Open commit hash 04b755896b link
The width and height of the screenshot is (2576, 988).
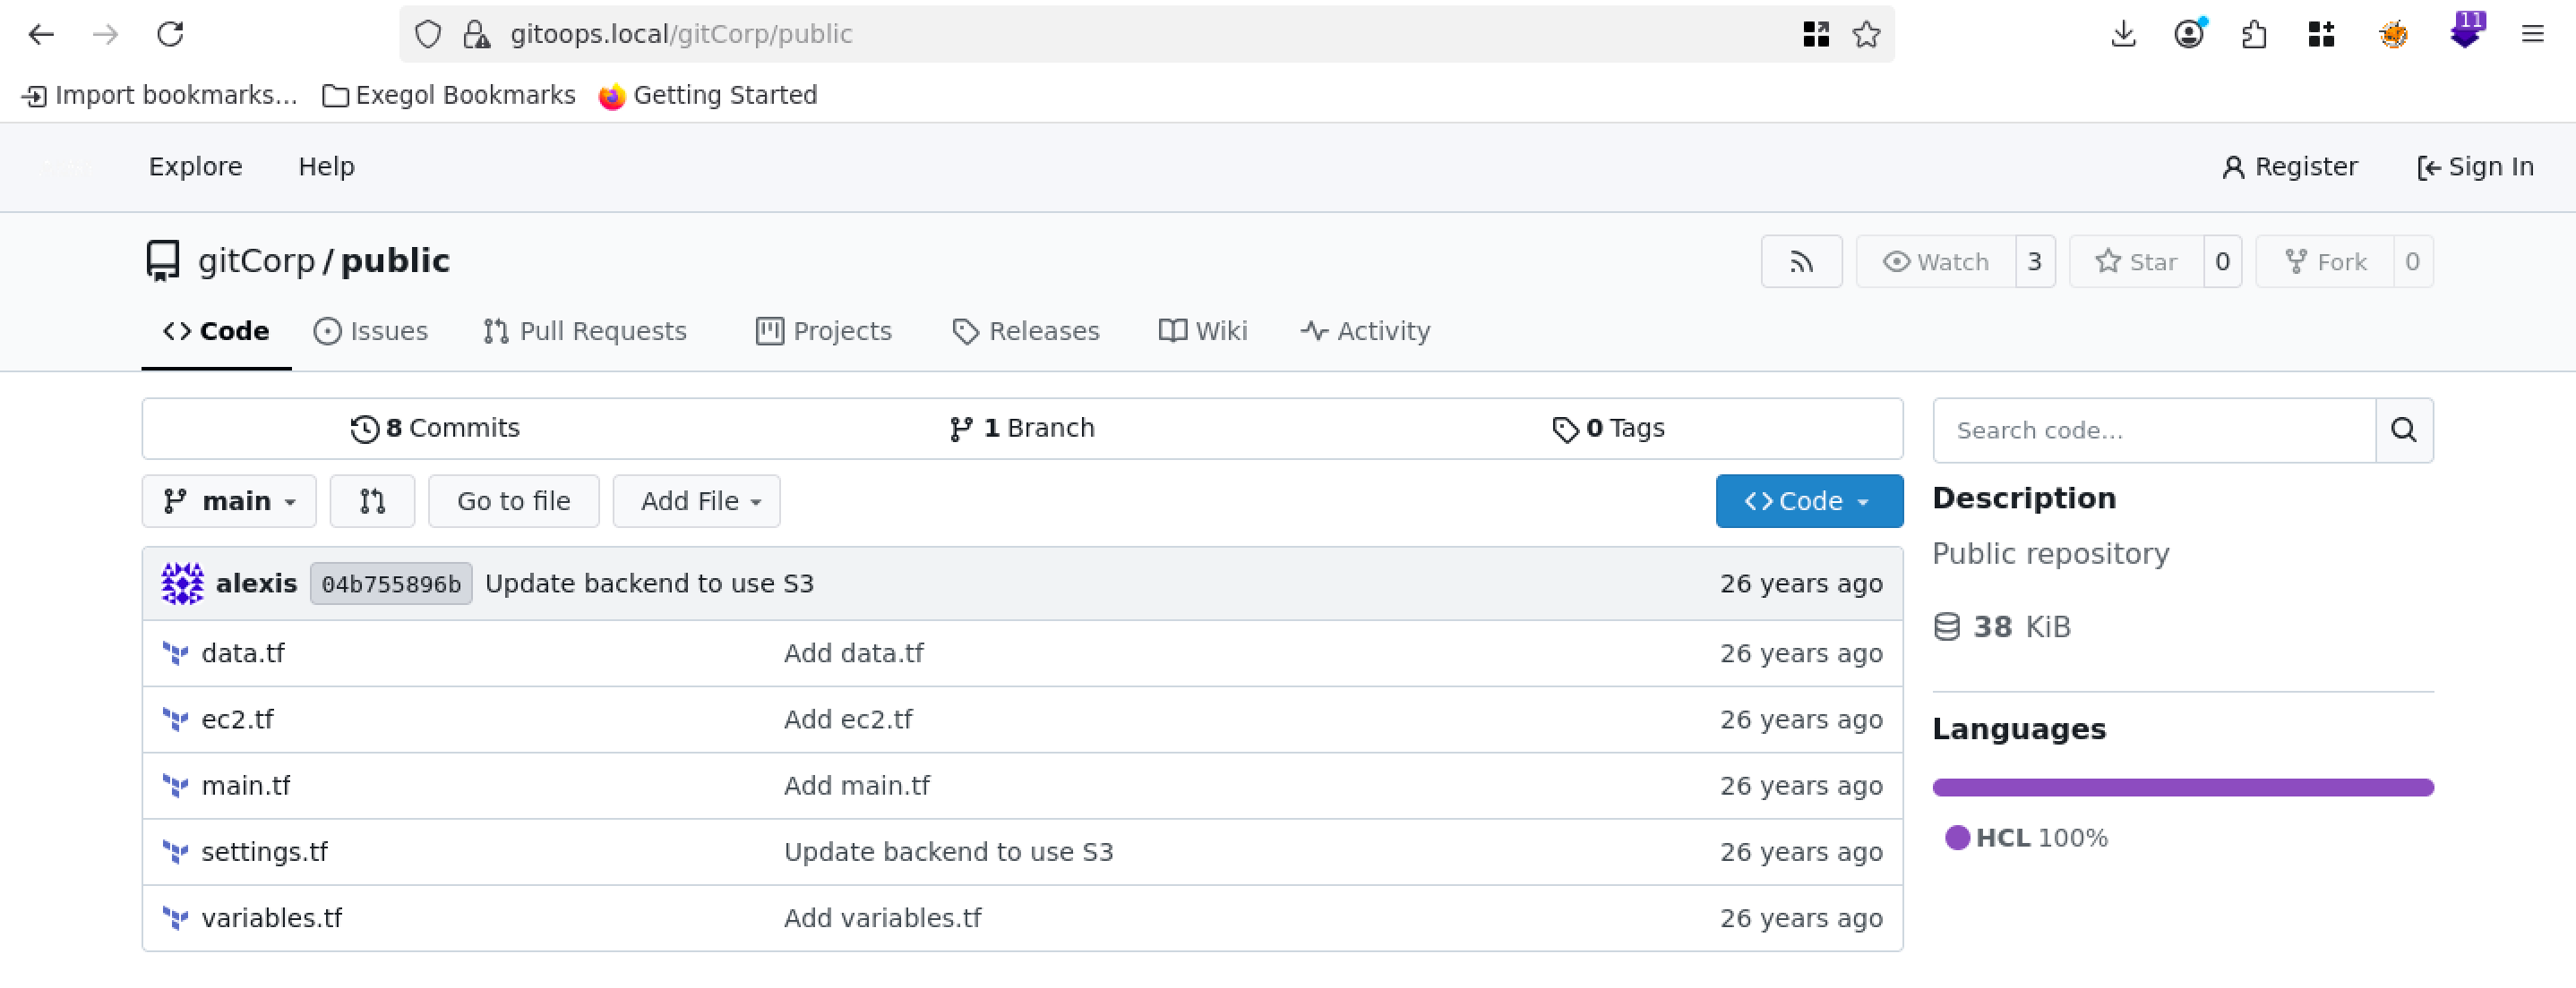click(391, 583)
